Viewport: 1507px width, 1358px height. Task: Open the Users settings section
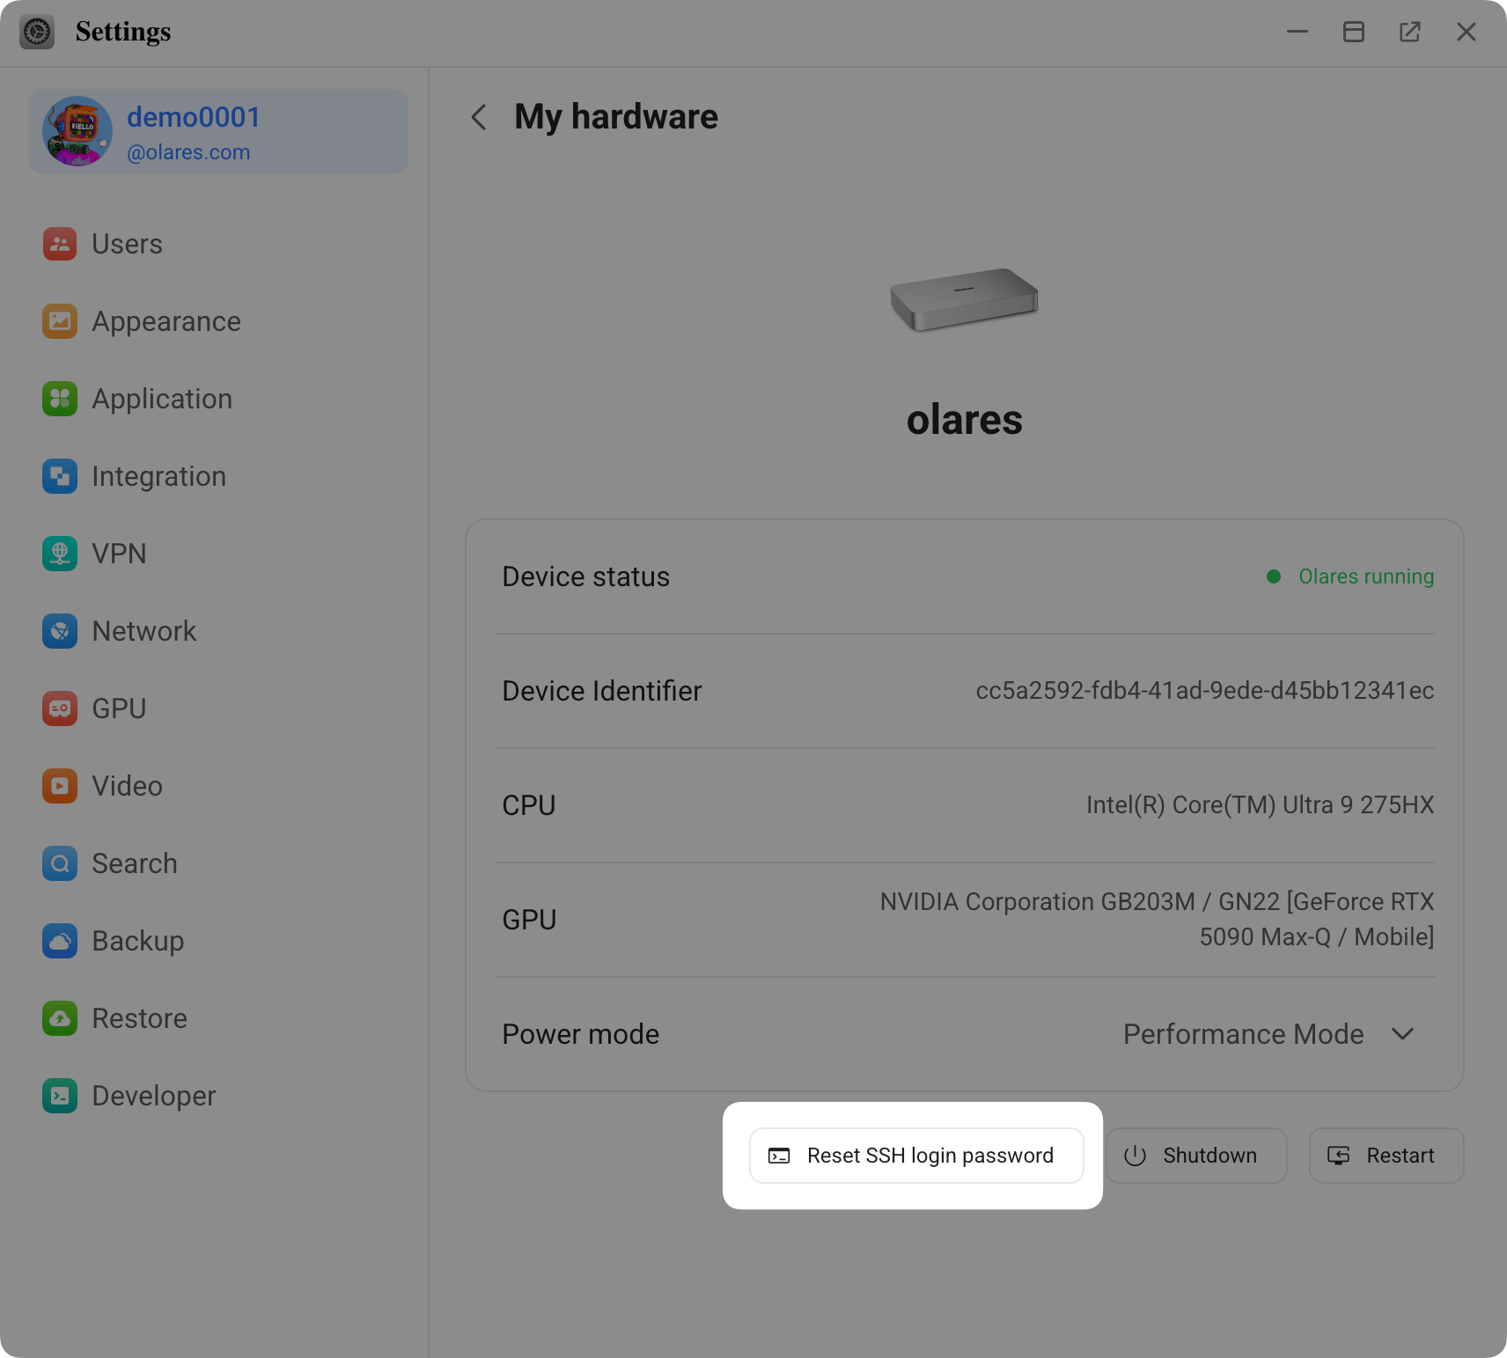(127, 244)
